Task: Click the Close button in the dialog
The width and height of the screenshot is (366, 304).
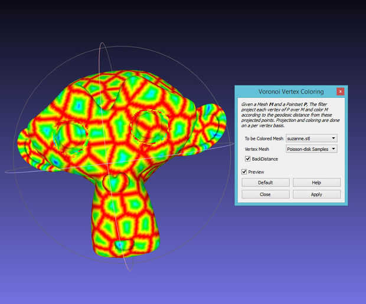Action: click(266, 194)
